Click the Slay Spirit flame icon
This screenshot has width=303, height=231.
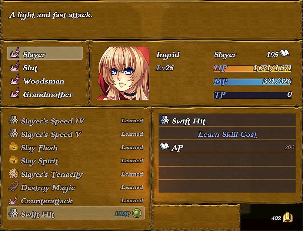[x=13, y=160]
